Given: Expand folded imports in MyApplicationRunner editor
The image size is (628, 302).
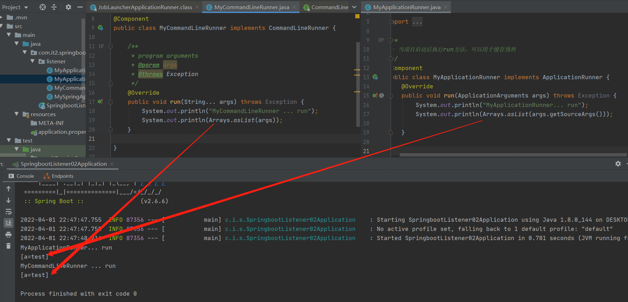Looking at the screenshot, I should pos(391,22).
